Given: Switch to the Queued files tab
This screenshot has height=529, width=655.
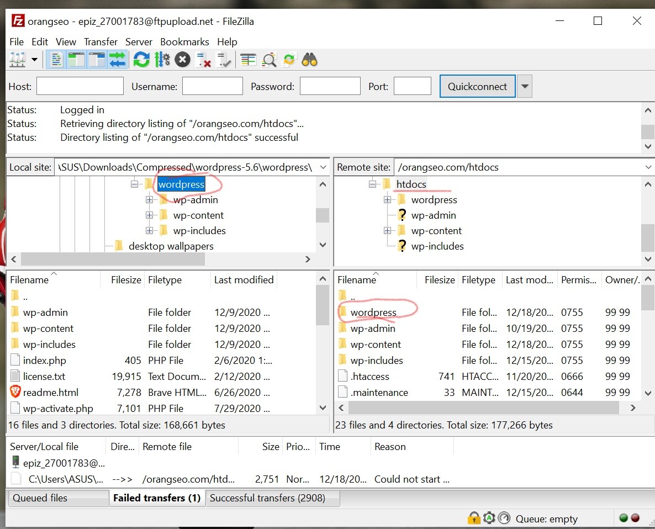Looking at the screenshot, I should (x=58, y=498).
